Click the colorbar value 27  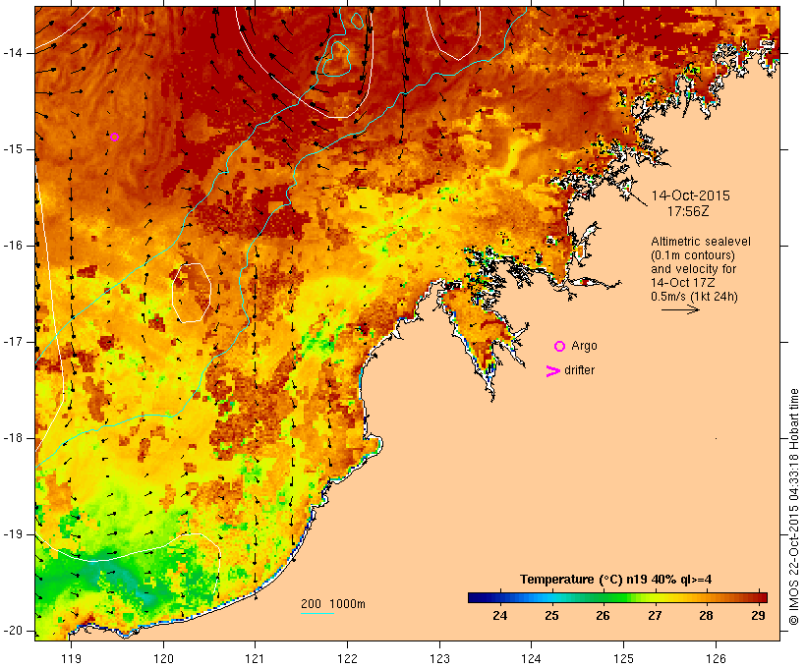click(x=655, y=616)
